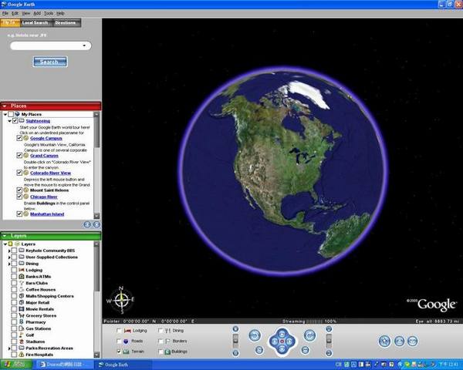
Task: Click the left vertical slider handle
Action: 235,339
